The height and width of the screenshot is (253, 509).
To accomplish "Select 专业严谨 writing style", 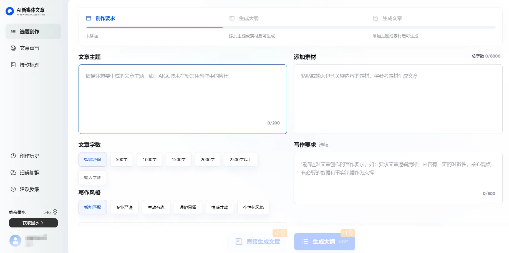I will tap(124, 207).
